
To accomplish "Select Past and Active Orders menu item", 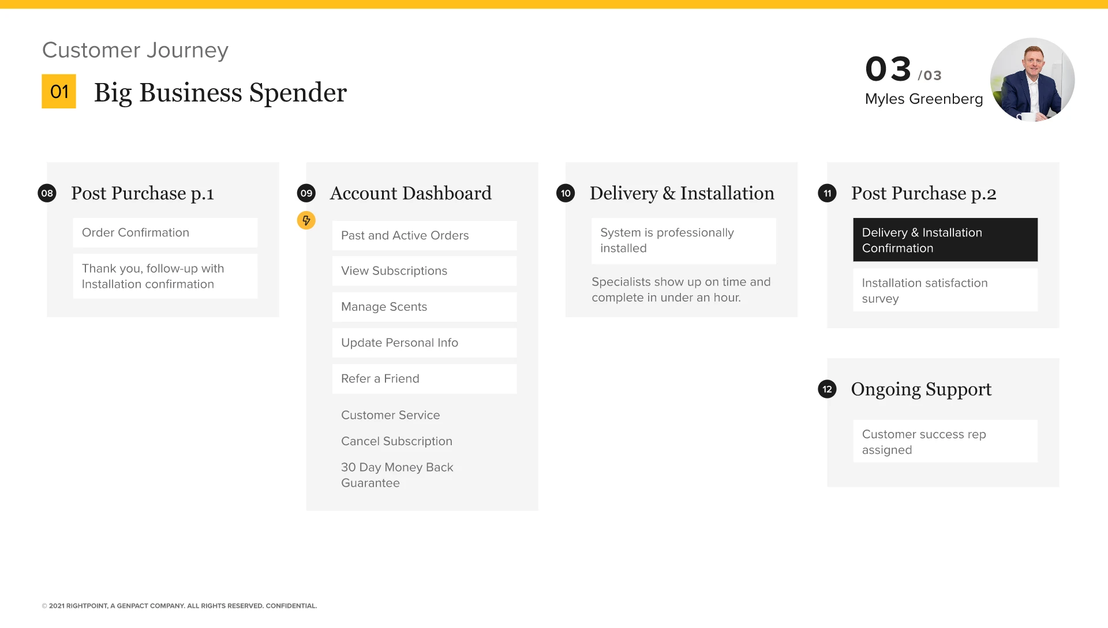I will pos(424,235).
